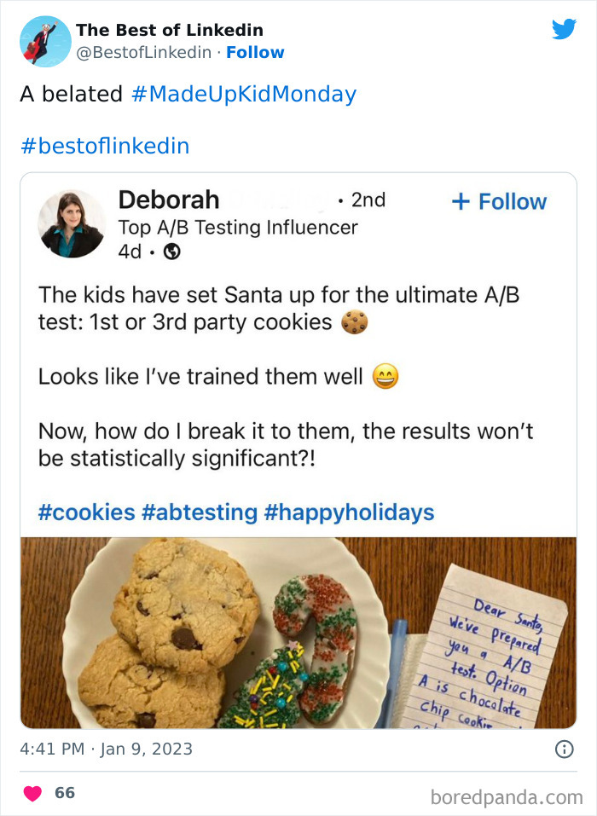Click Deborah's profile photo
597x816 pixels.
(72, 224)
